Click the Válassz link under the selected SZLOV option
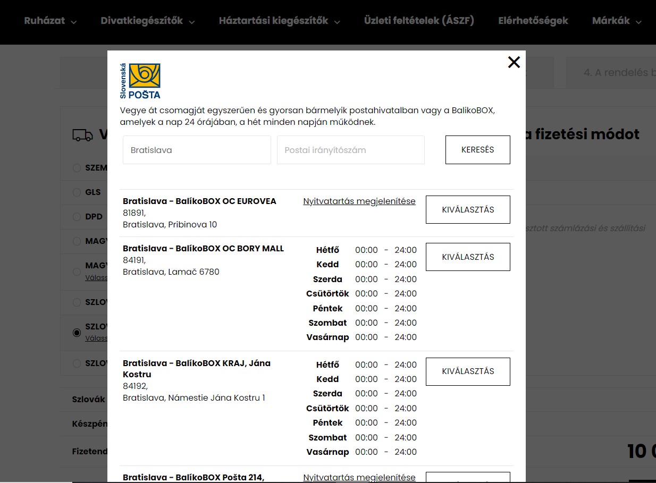The height and width of the screenshot is (483, 656). coord(96,338)
